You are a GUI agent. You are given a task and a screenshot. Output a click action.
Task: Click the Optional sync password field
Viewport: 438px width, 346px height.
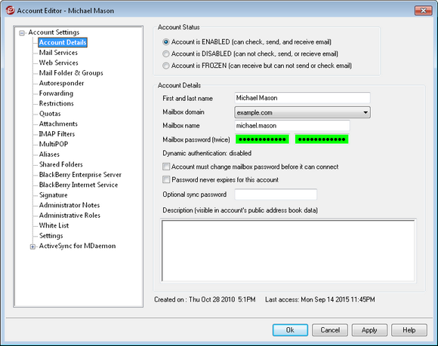click(x=276, y=194)
